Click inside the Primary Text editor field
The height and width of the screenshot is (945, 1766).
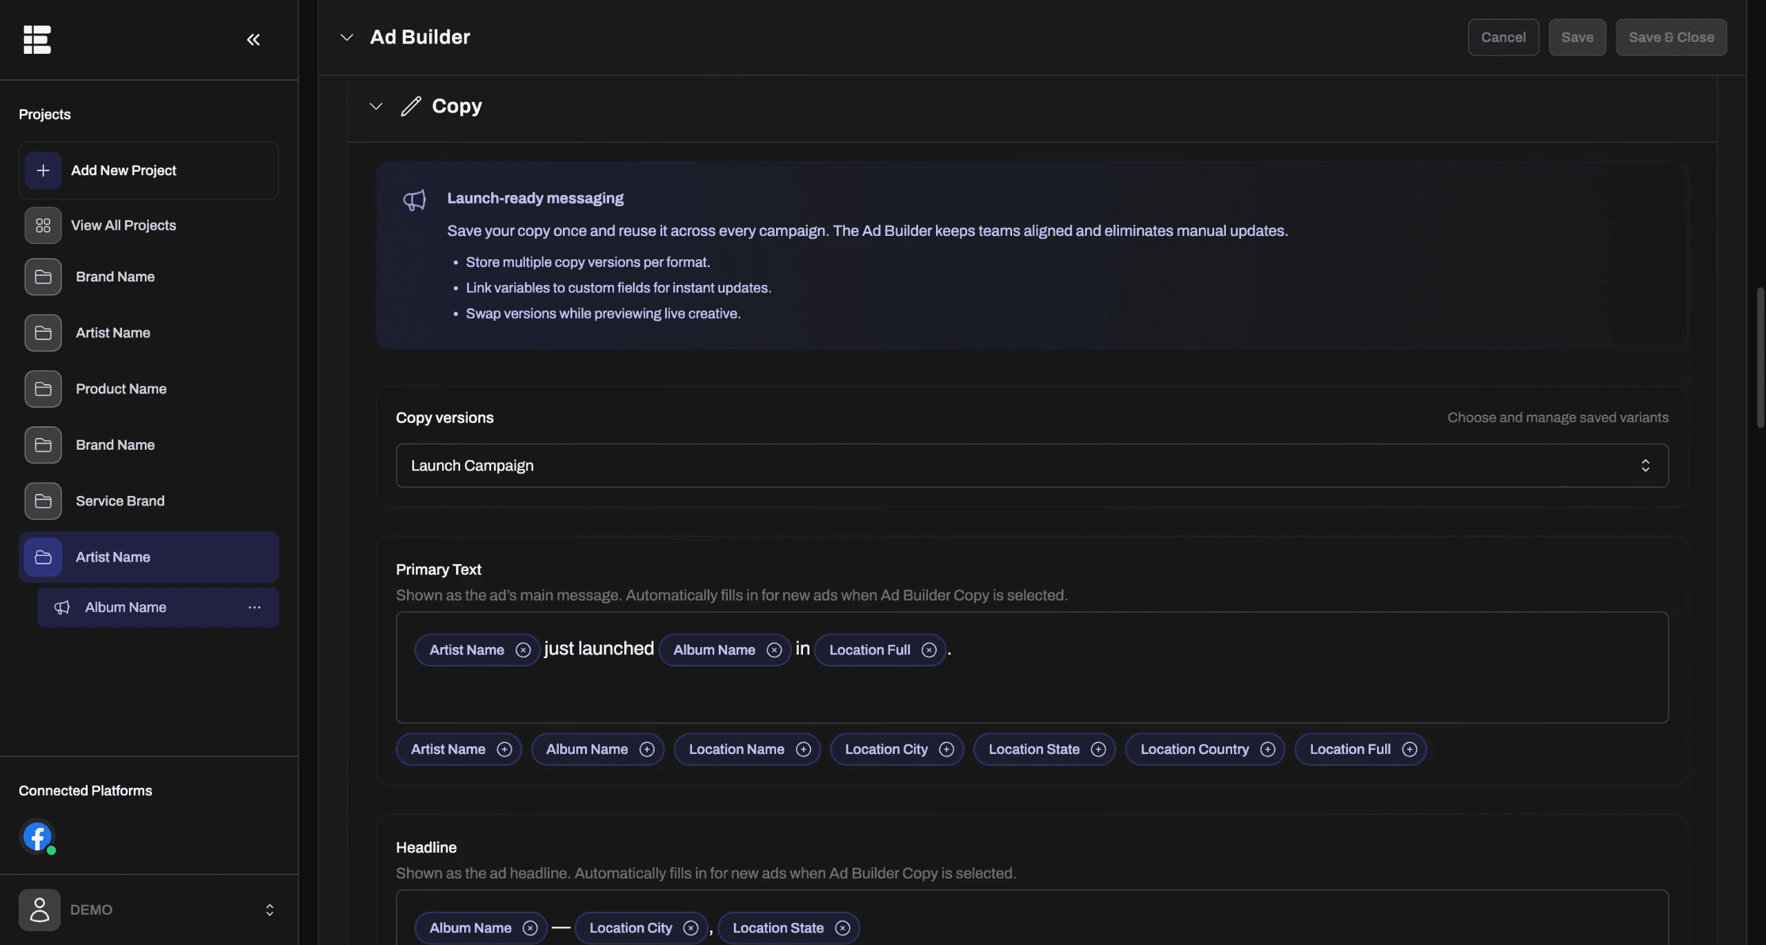click(x=1032, y=667)
